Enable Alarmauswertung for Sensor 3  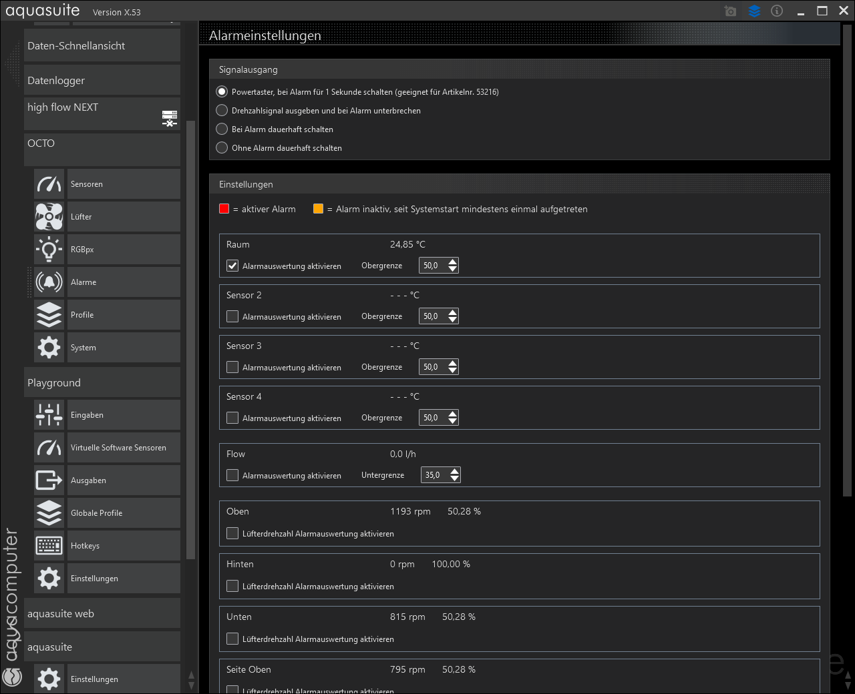click(x=232, y=367)
